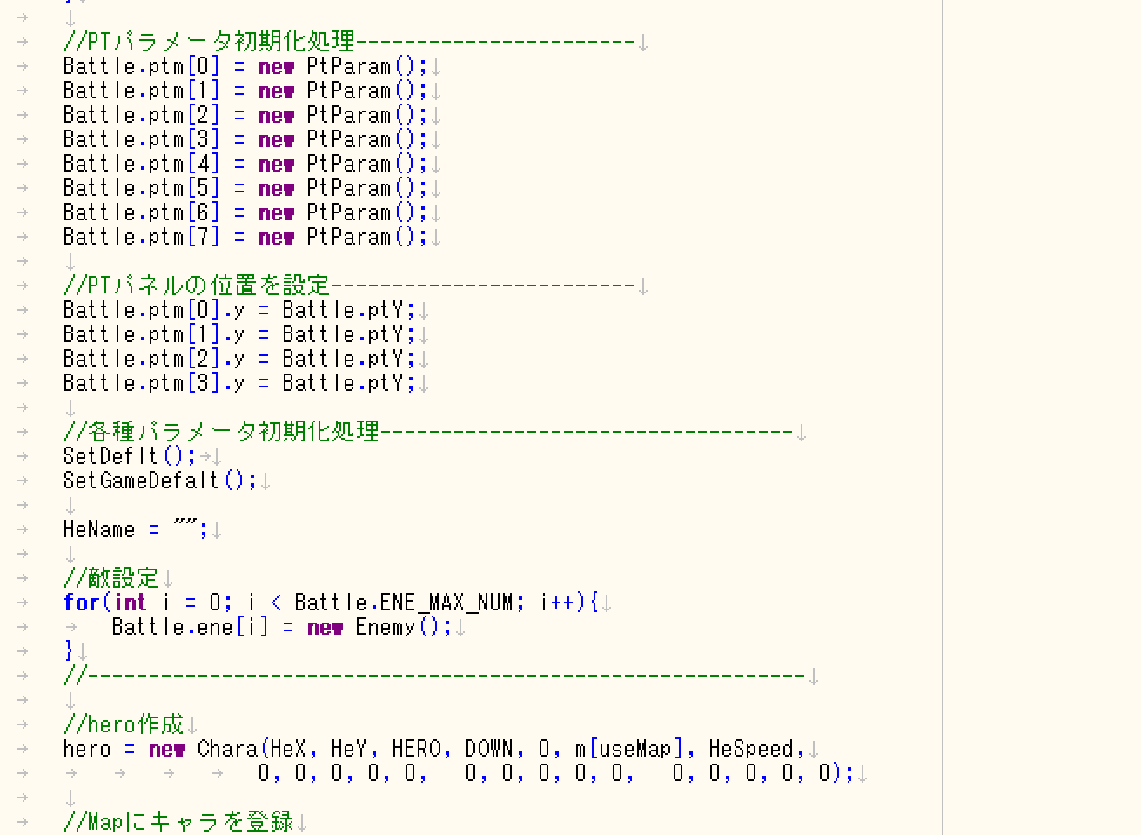Click 'hero = new Chara(' line start
1141x835 pixels.
[x=165, y=749]
